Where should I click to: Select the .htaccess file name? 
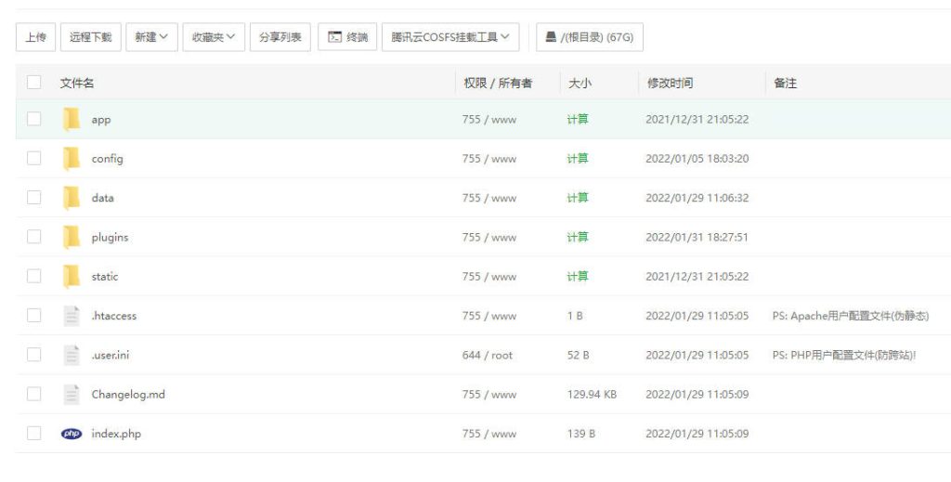(114, 315)
